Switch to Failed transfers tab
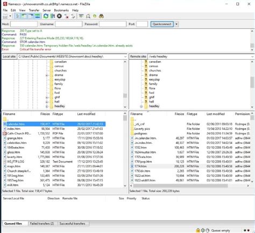 (42, 223)
